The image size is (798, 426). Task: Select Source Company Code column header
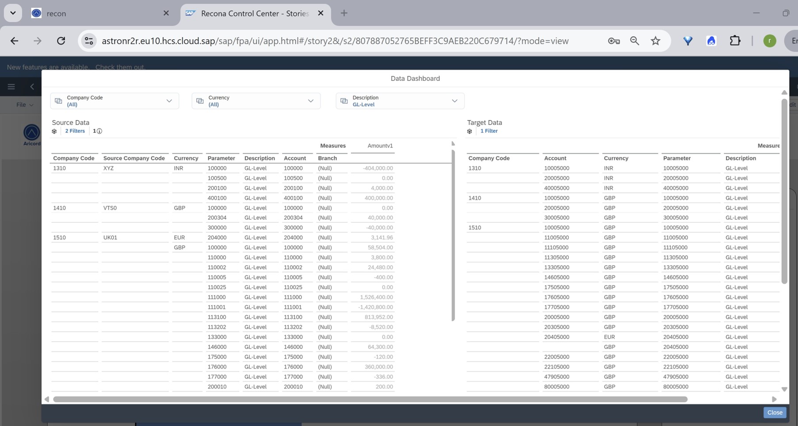coord(134,158)
